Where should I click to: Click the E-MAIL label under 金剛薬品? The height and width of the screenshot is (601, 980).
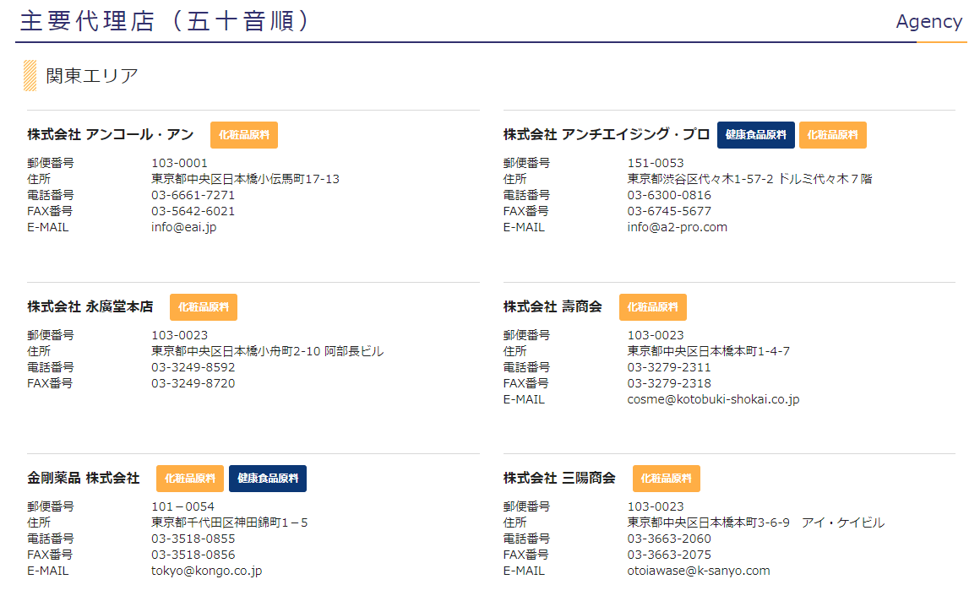tap(47, 571)
